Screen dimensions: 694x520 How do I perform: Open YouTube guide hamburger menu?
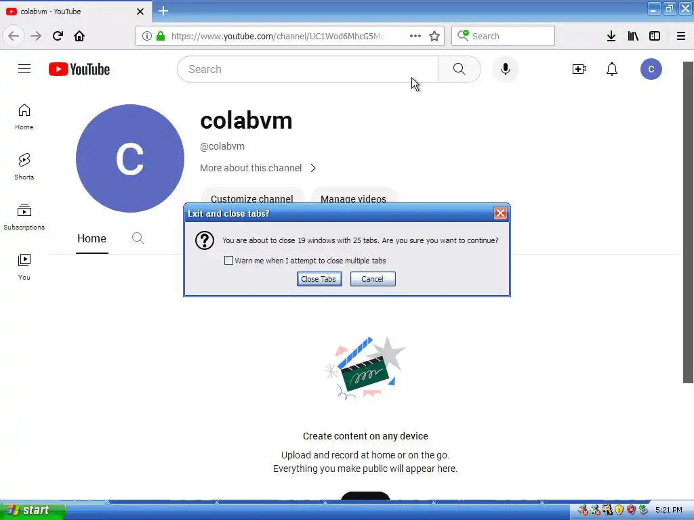click(x=24, y=69)
